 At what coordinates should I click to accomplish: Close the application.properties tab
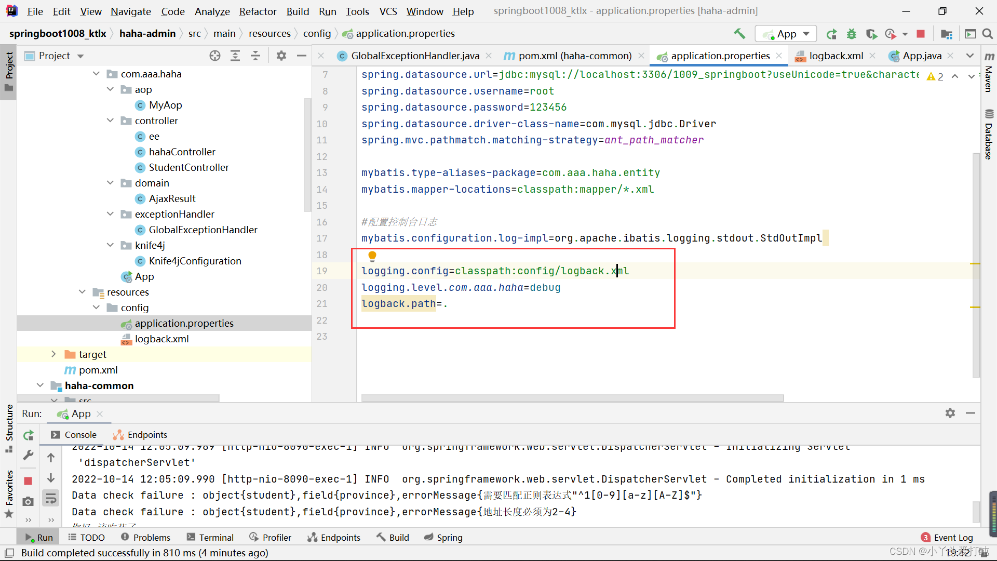[x=779, y=56]
